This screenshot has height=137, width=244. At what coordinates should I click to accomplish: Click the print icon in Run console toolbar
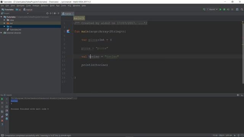[7, 115]
